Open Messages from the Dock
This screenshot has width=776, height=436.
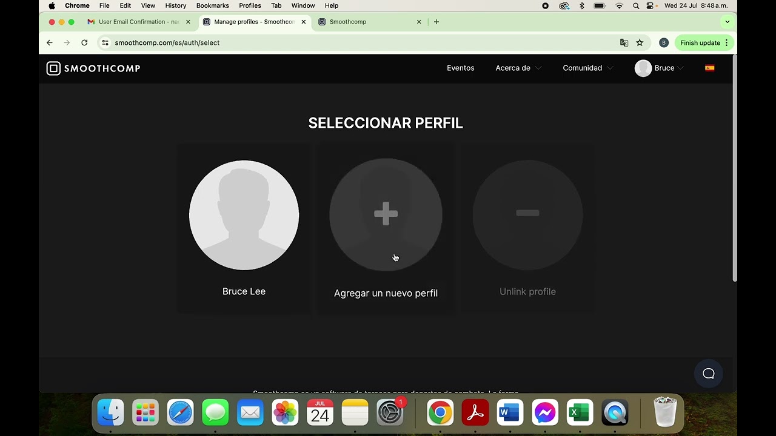point(215,413)
